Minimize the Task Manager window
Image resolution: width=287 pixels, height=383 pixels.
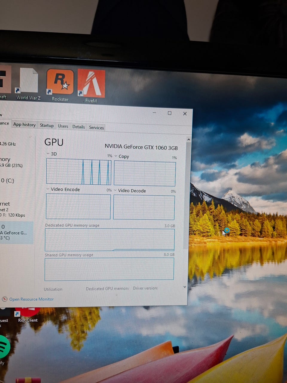pos(154,113)
